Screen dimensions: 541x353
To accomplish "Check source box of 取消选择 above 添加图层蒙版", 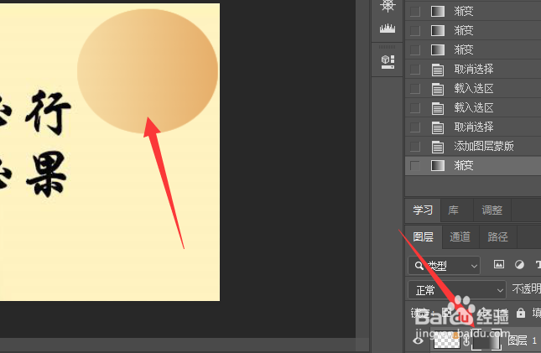I will pyautogui.click(x=414, y=127).
